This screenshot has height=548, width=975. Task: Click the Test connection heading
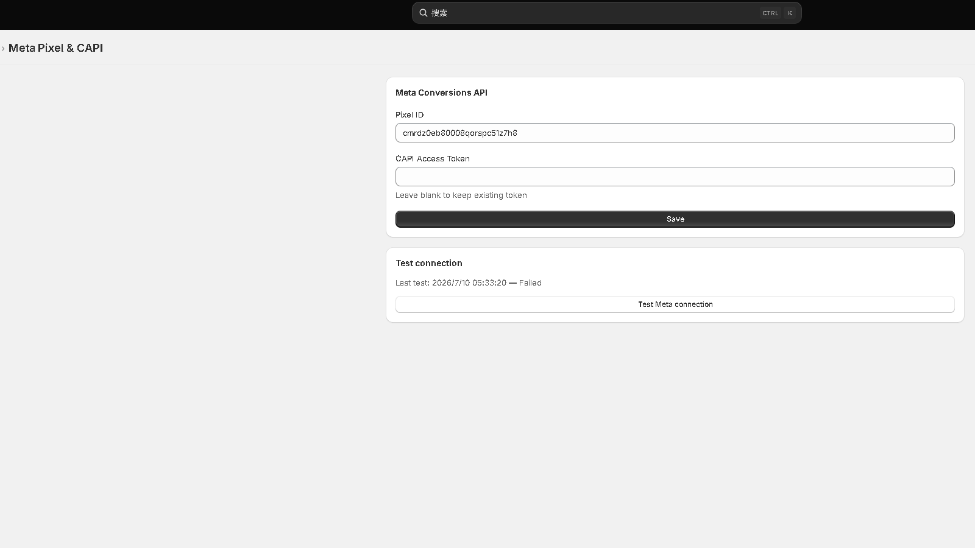click(x=429, y=263)
